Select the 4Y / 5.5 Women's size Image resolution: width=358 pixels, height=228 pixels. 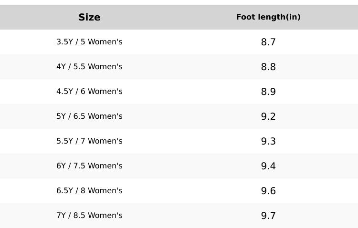(x=89, y=67)
